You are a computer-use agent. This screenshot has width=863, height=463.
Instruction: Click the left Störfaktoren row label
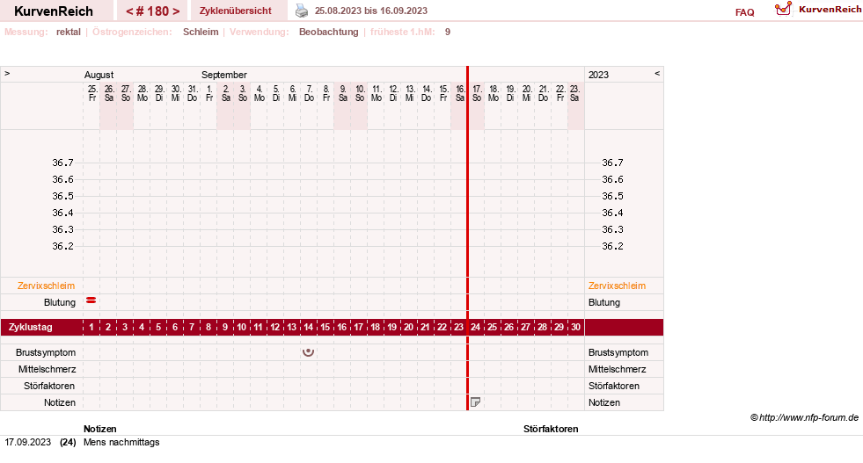coord(49,386)
